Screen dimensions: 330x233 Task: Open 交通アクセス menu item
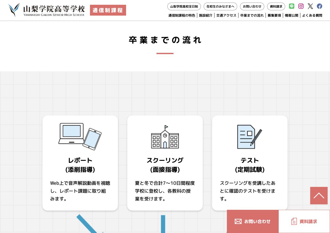[x=226, y=15]
